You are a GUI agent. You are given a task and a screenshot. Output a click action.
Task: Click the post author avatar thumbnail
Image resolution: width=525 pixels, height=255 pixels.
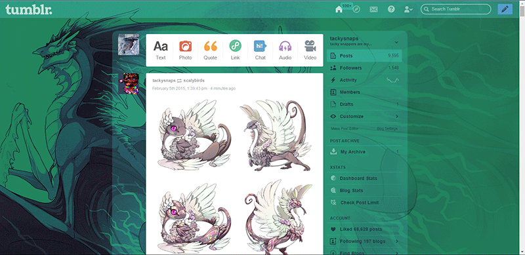pyautogui.click(x=129, y=84)
